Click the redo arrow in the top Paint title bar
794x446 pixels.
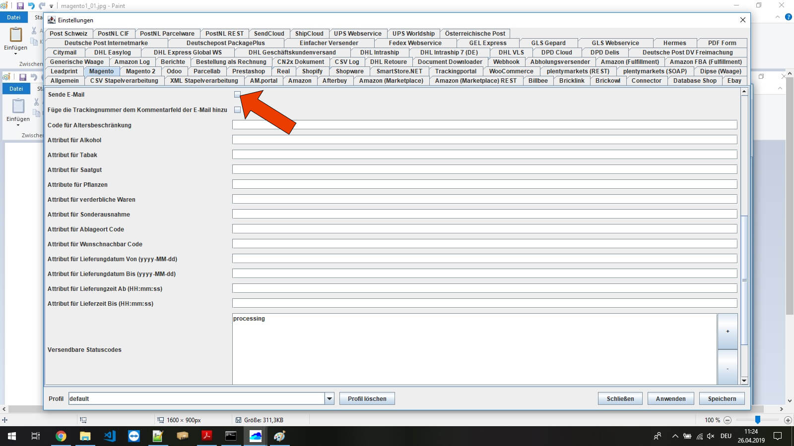pos(42,6)
